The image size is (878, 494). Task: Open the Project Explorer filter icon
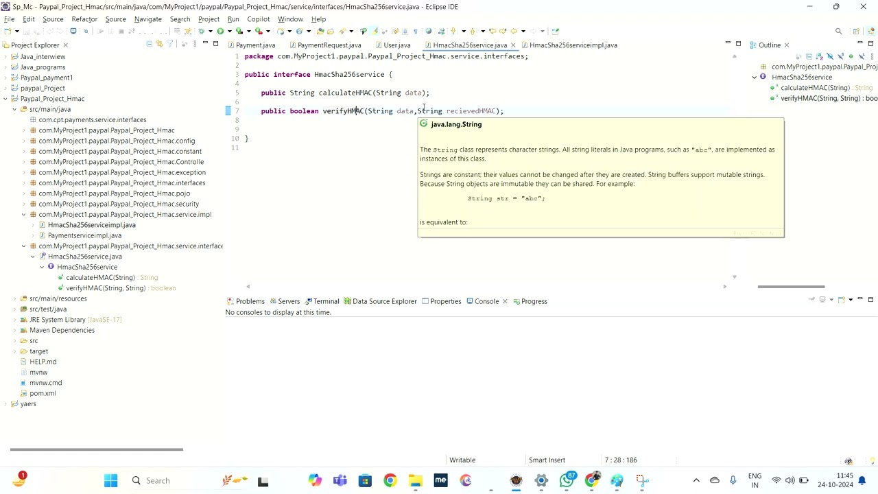[x=169, y=44]
